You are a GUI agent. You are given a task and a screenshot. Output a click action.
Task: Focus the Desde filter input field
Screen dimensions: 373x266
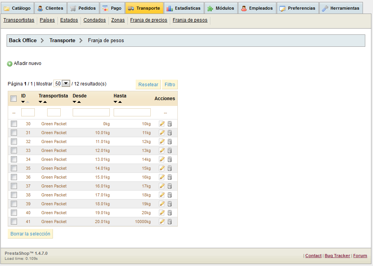coord(91,112)
